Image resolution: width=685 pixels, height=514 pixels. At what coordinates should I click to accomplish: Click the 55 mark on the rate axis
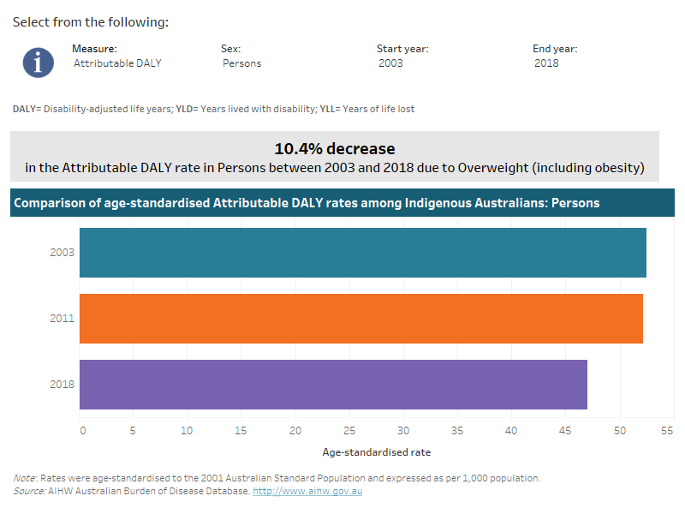(x=667, y=431)
